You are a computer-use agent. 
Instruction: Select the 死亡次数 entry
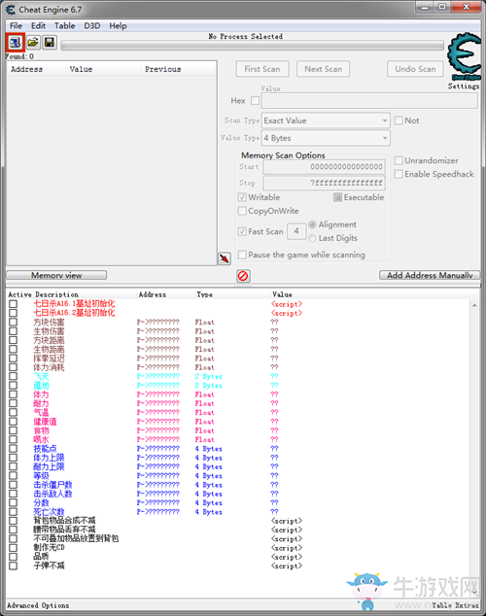pos(49,512)
